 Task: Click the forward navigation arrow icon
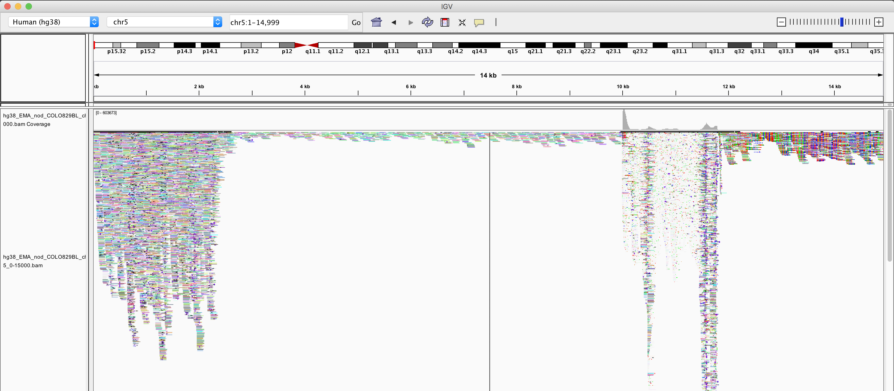click(411, 22)
